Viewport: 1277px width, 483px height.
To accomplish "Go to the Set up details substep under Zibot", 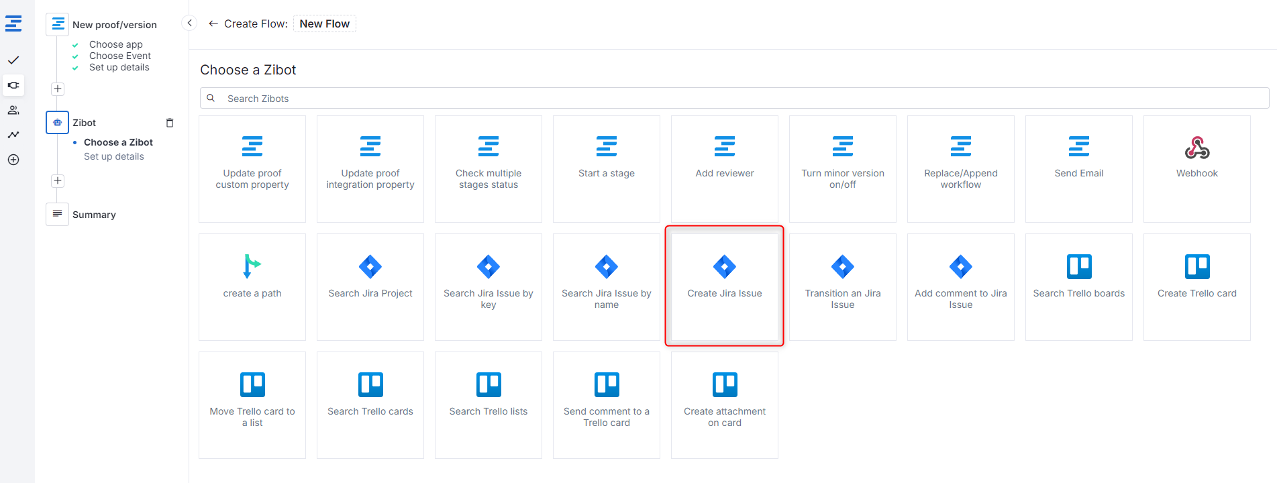I will 113,156.
